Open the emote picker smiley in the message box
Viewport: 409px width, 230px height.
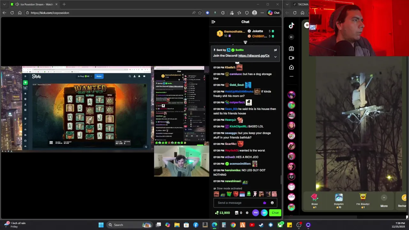pos(272,203)
